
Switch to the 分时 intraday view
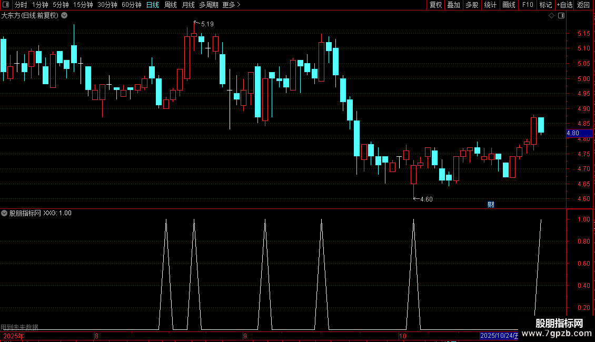coord(21,5)
